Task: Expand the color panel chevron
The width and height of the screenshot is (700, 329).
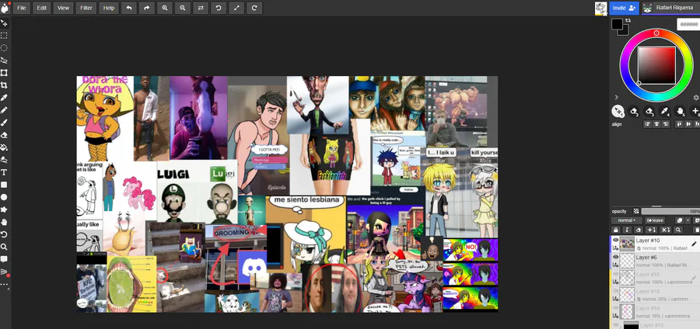Action: [617, 97]
